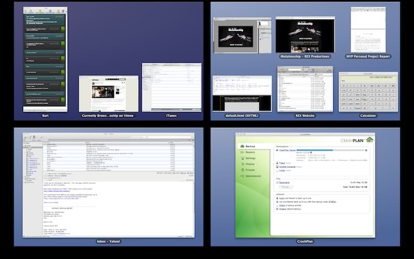
Task: Click the Change button under Files
Action: pos(286,187)
